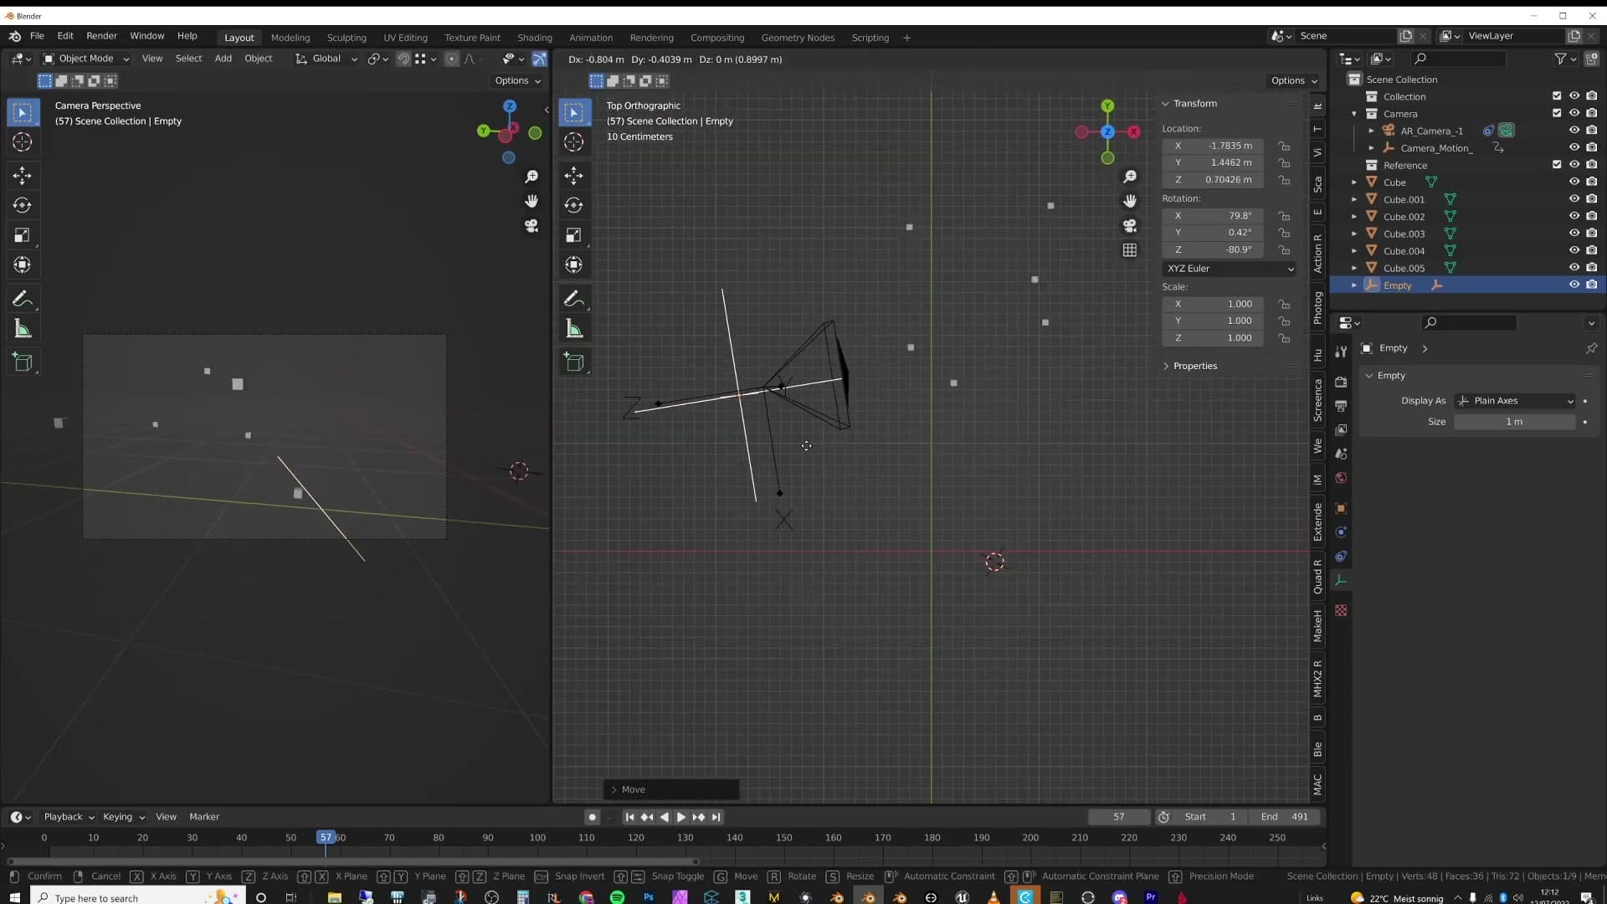Open the Keying popover in timeline
Screen dimensions: 1607x904
click(x=123, y=817)
